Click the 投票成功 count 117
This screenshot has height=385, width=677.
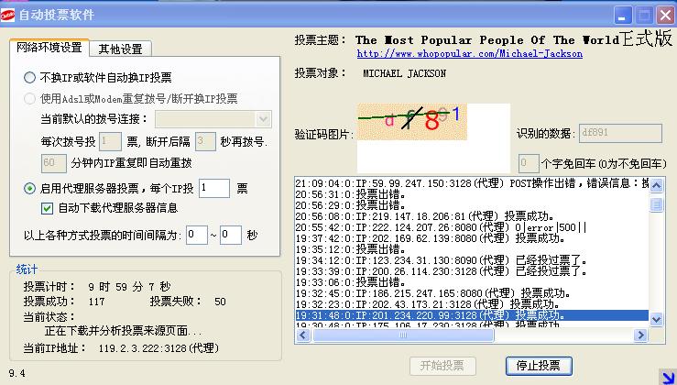coord(97,302)
